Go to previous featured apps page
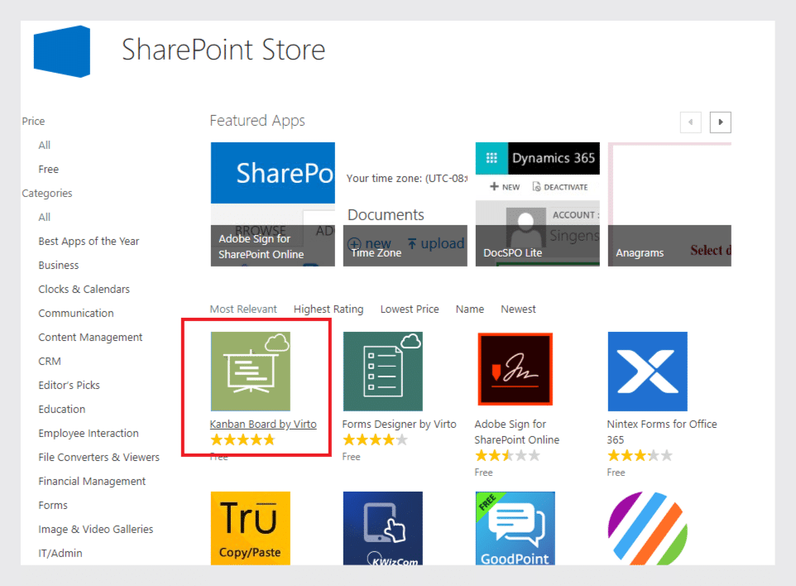This screenshot has height=586, width=796. point(690,122)
